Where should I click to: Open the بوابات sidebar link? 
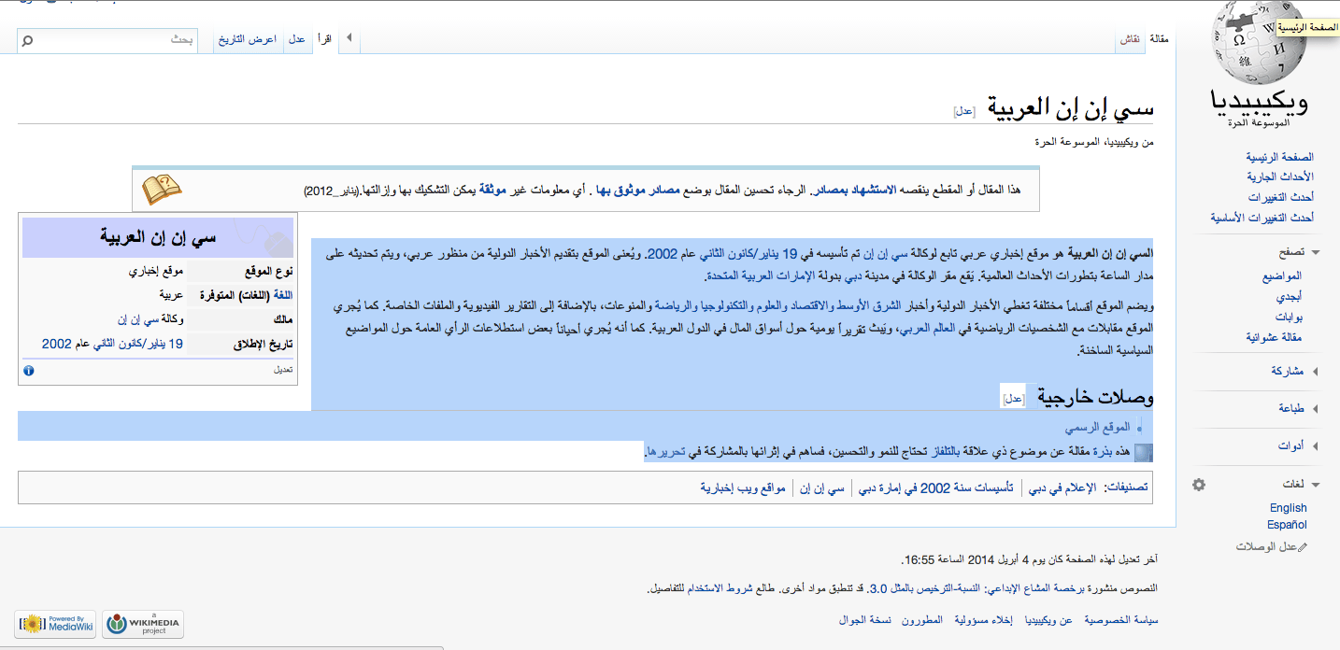point(1287,317)
